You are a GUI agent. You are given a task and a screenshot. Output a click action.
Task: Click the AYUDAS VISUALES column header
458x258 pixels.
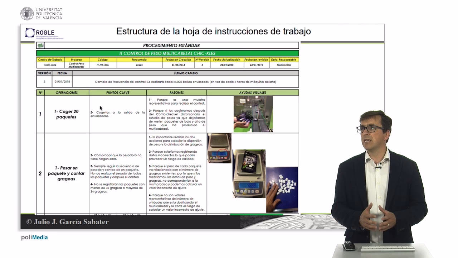(x=253, y=92)
